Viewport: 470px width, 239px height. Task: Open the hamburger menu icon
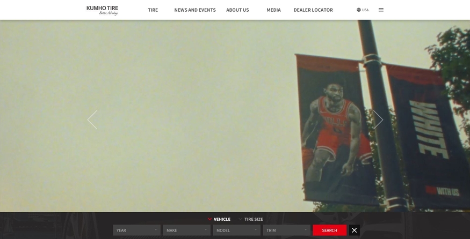click(381, 10)
